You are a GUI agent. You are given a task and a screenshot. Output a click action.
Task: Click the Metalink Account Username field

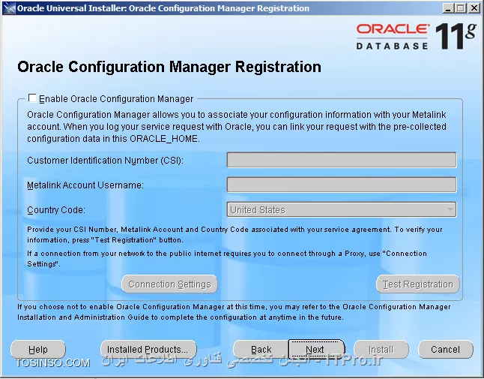[x=342, y=185]
